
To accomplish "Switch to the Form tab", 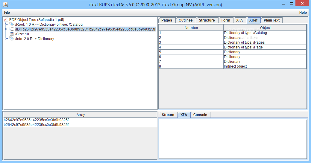I will pos(226,20).
